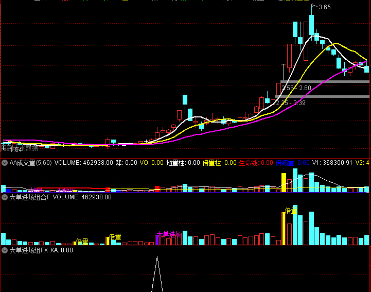371x292 pixels.
Task: Click the XA: 0.00 value
Action: coord(62,250)
